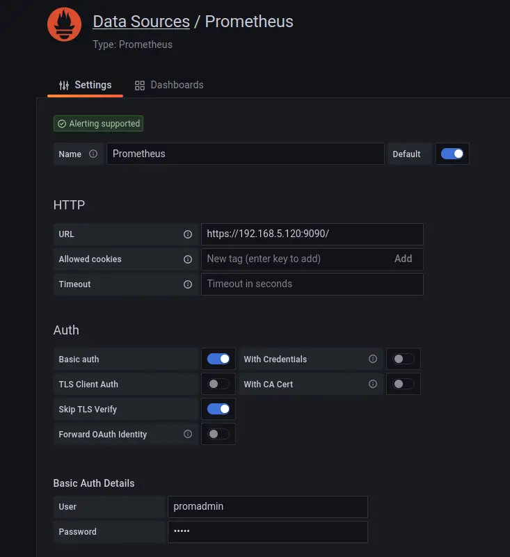Click the Prometheus flame logo icon

tap(64, 24)
